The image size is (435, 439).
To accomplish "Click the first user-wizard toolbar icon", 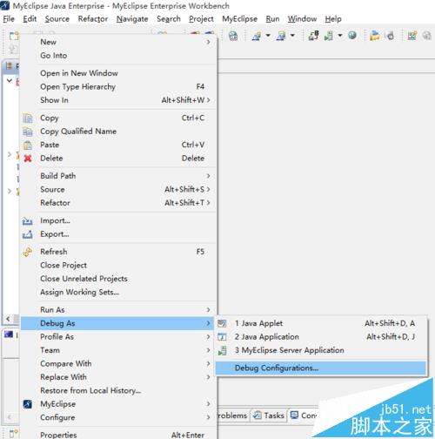I will 257,36.
